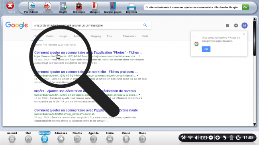
Task: Switch to the Shopping results tab
Action: point(96,36)
